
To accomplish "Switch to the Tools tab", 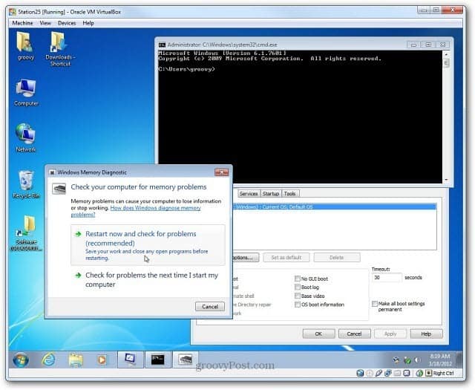I will pos(290,193).
